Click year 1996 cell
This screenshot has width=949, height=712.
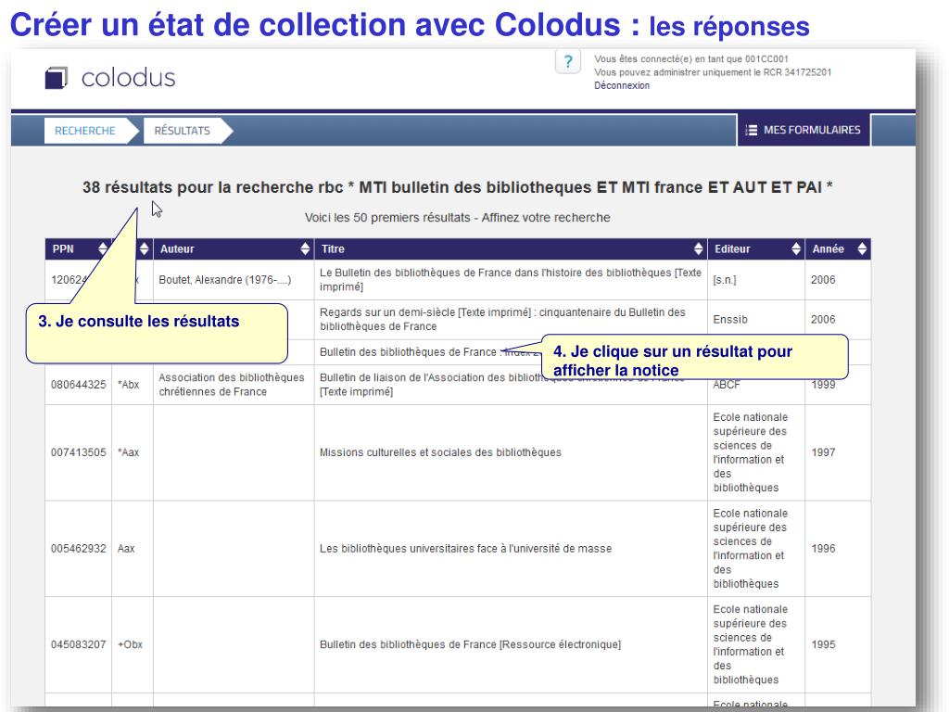click(x=823, y=549)
